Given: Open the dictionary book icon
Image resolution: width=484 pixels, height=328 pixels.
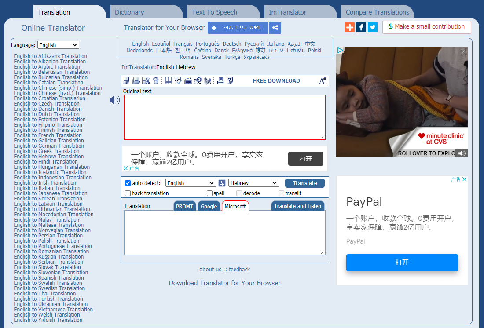Looking at the screenshot, I should 169,80.
